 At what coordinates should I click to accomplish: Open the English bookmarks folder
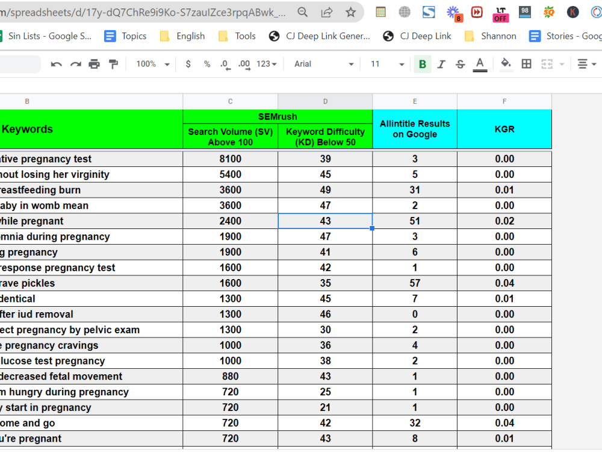pos(182,36)
